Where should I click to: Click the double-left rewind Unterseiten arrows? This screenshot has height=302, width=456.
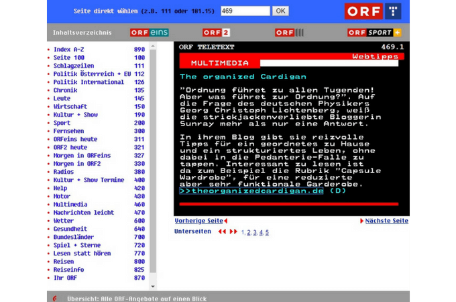click(222, 232)
